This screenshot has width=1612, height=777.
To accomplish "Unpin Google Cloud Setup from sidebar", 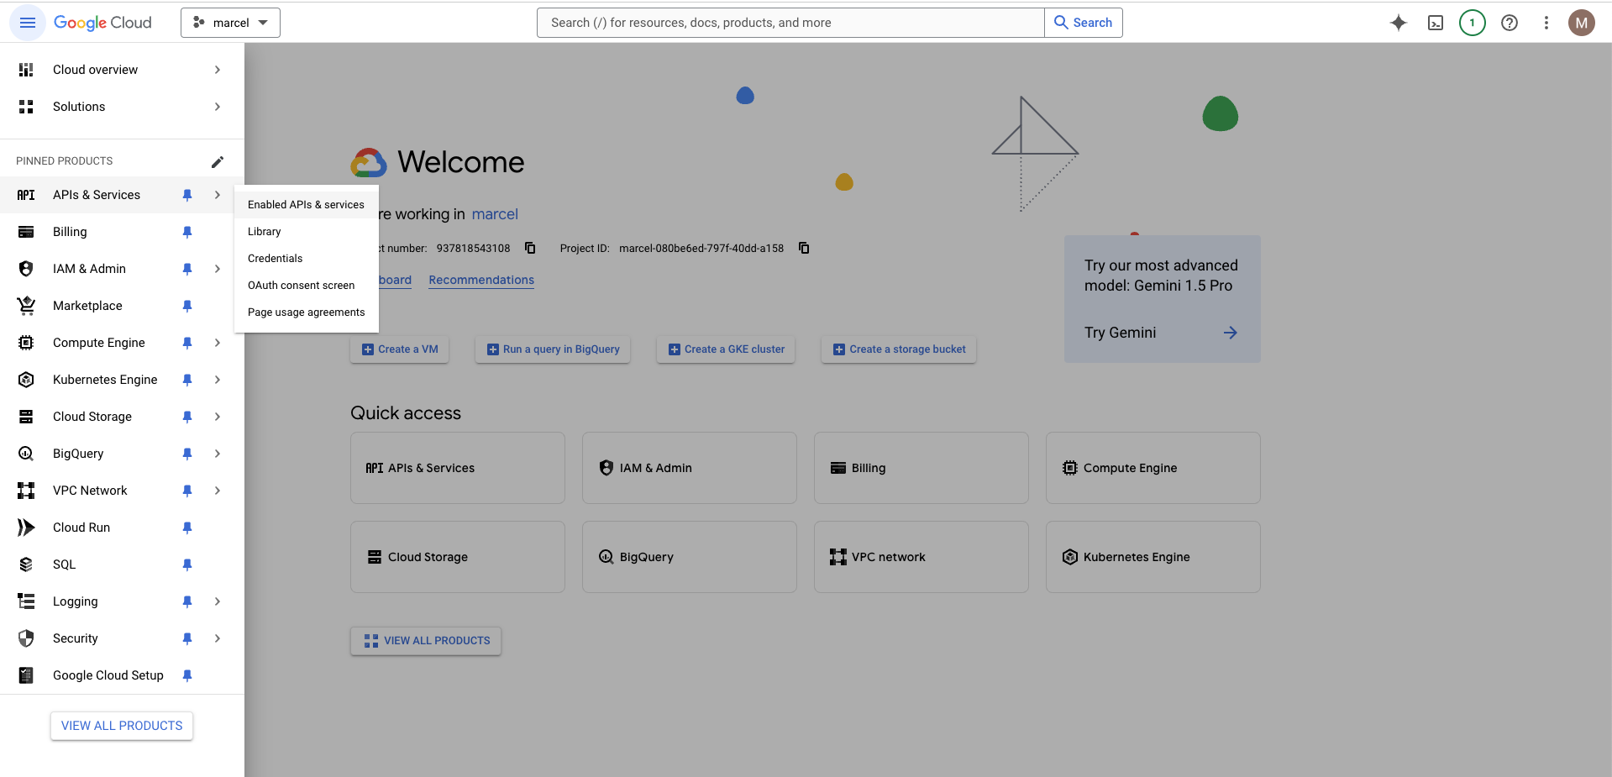I will [187, 675].
